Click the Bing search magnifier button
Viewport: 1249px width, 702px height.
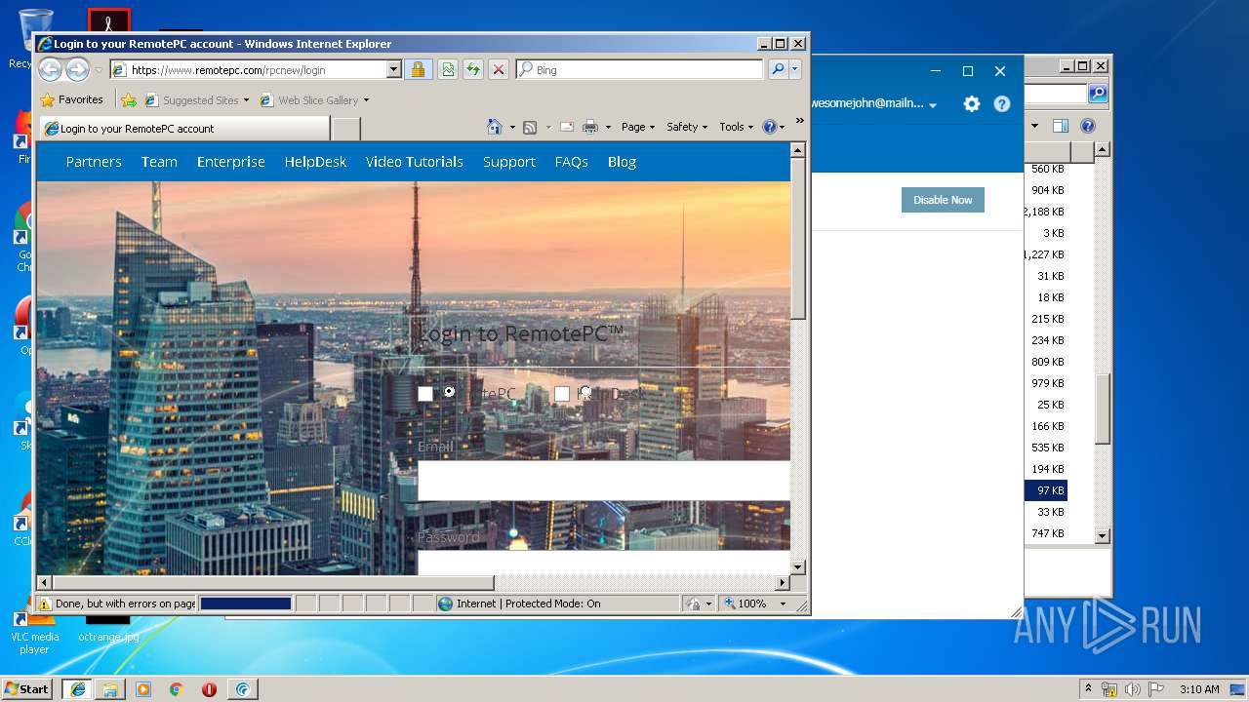pyautogui.click(x=778, y=69)
